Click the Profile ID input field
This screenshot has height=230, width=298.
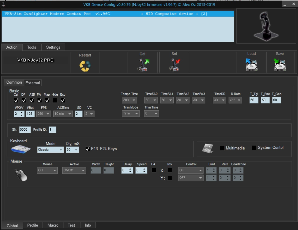[x=52, y=130]
